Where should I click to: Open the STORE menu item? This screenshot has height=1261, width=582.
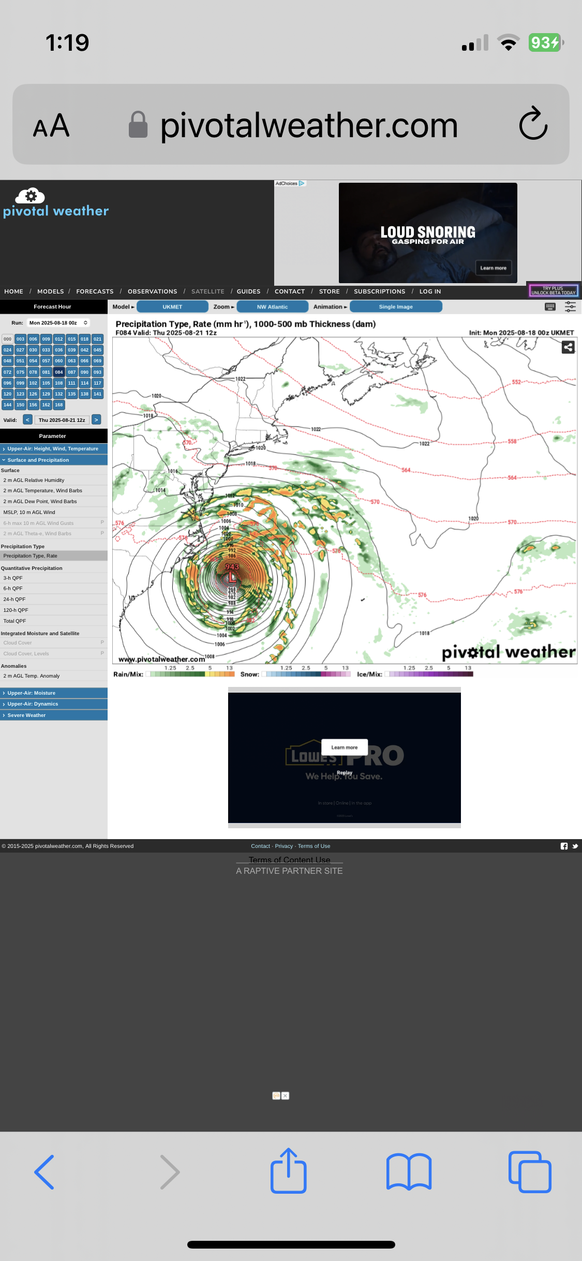330,291
